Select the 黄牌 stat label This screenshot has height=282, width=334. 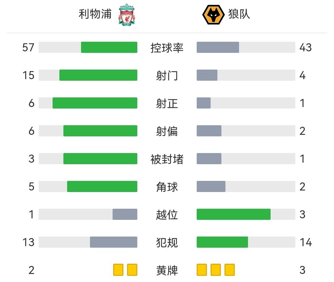[167, 270]
